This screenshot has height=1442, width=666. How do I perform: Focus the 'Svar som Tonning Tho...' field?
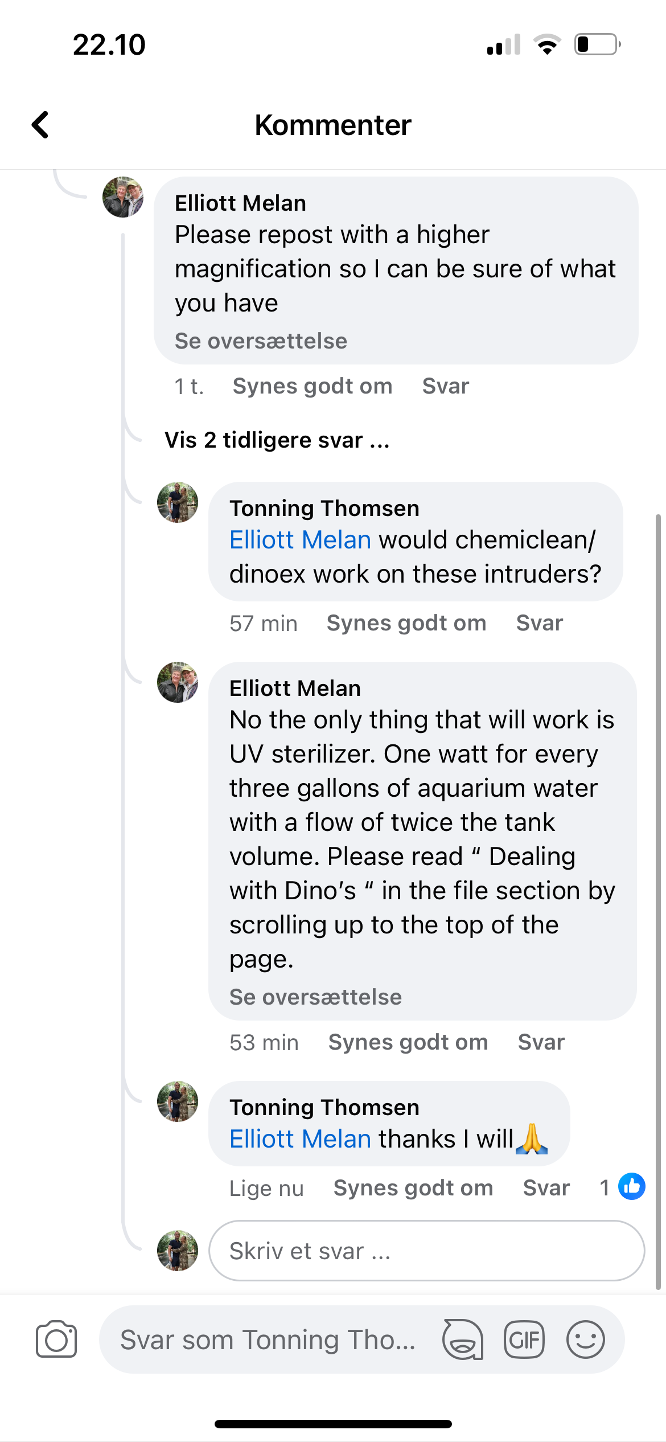pyautogui.click(x=268, y=1339)
